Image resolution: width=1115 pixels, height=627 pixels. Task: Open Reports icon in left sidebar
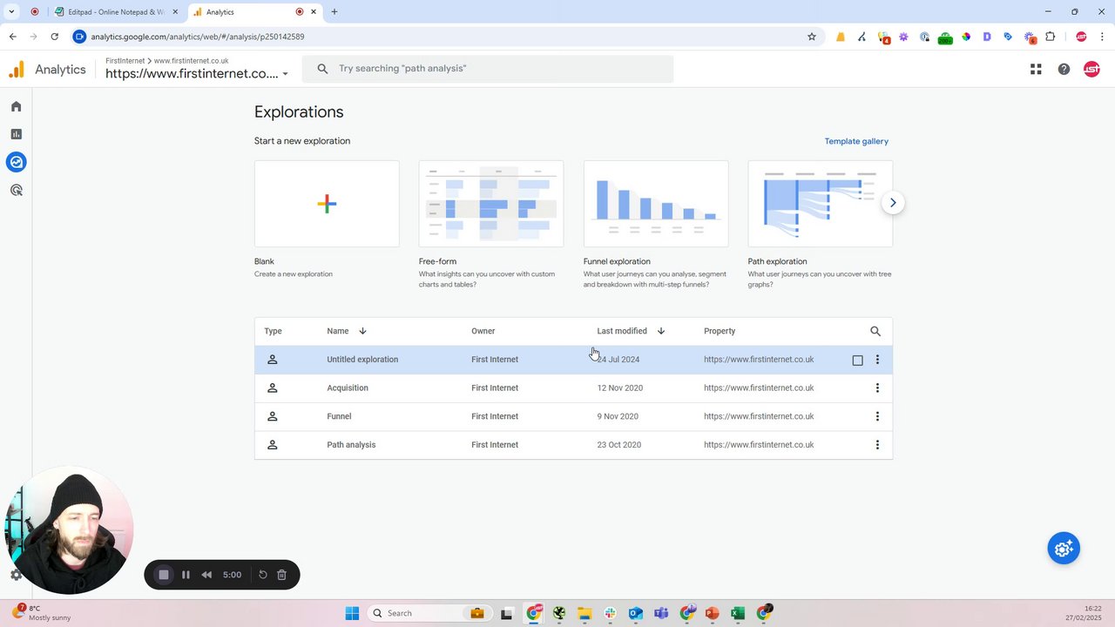click(16, 134)
